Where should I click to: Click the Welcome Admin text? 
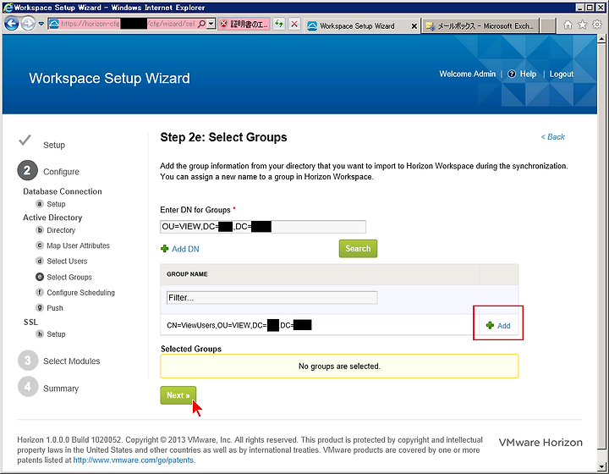[x=467, y=74]
